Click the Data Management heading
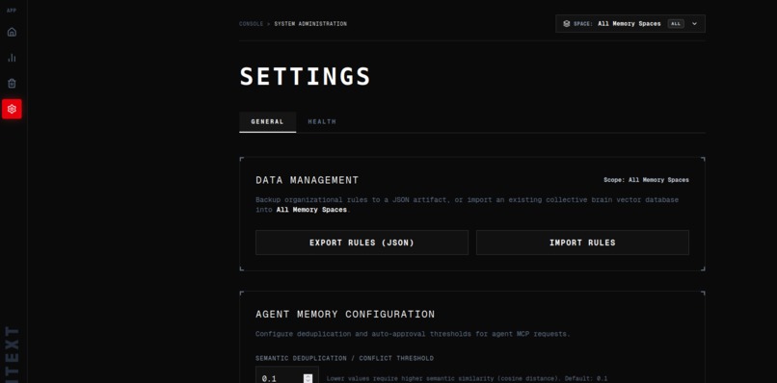This screenshot has width=777, height=383. (x=308, y=180)
